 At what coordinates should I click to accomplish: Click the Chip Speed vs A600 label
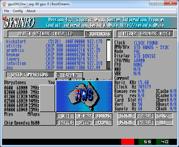22,123
